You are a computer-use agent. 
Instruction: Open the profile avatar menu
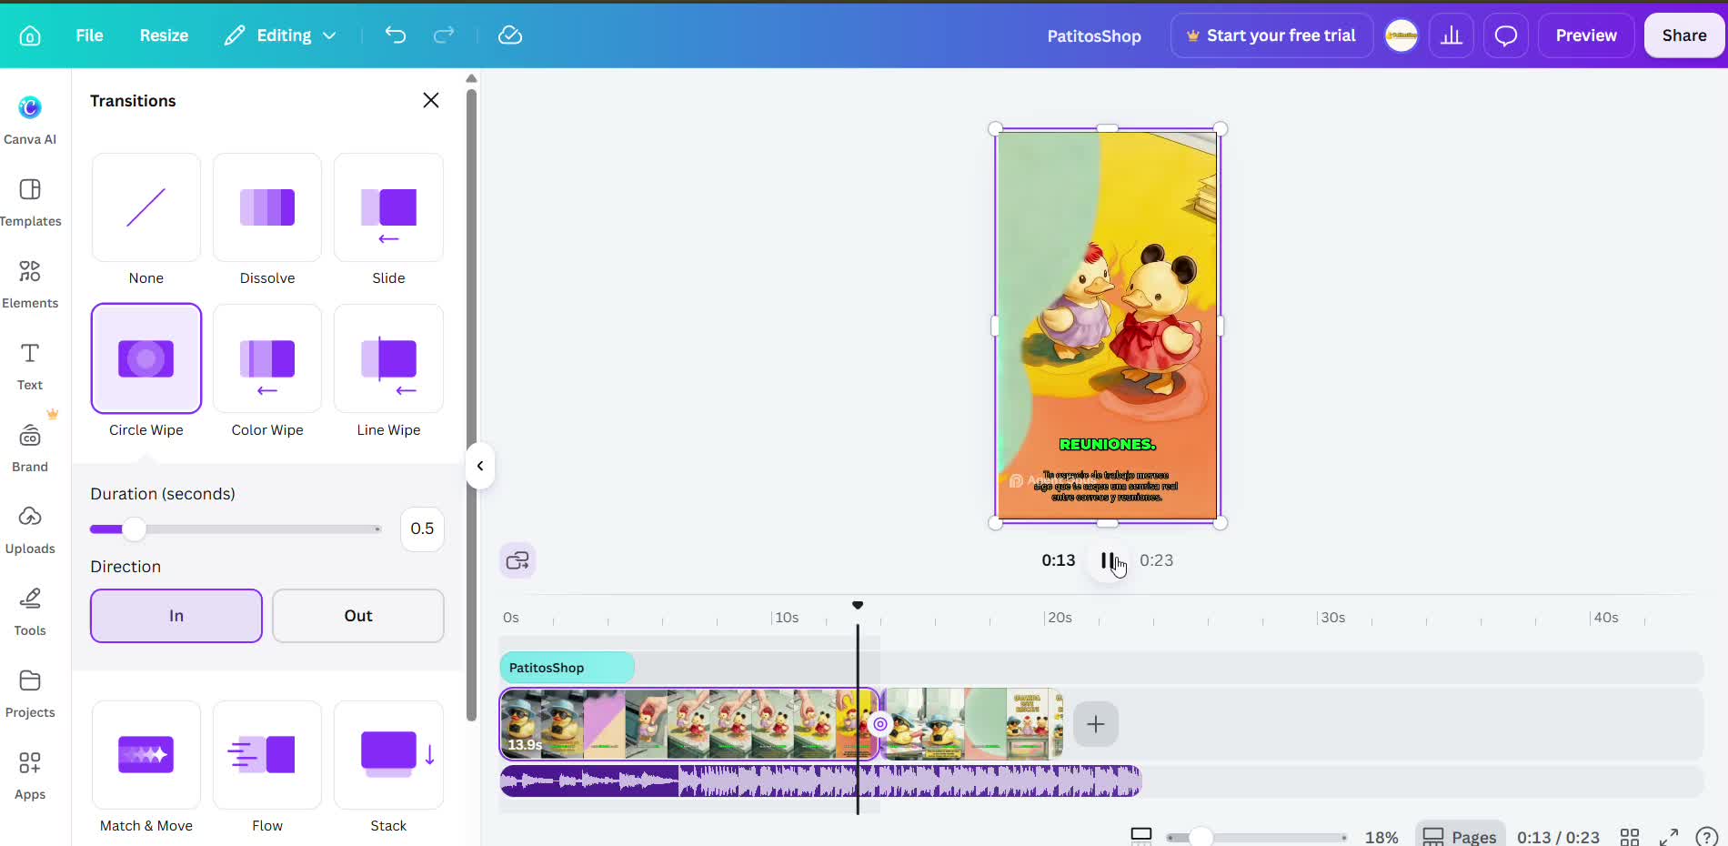point(1401,35)
